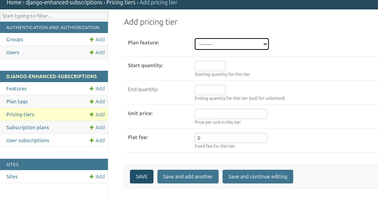Open the Plan feature dropdown

[232, 44]
